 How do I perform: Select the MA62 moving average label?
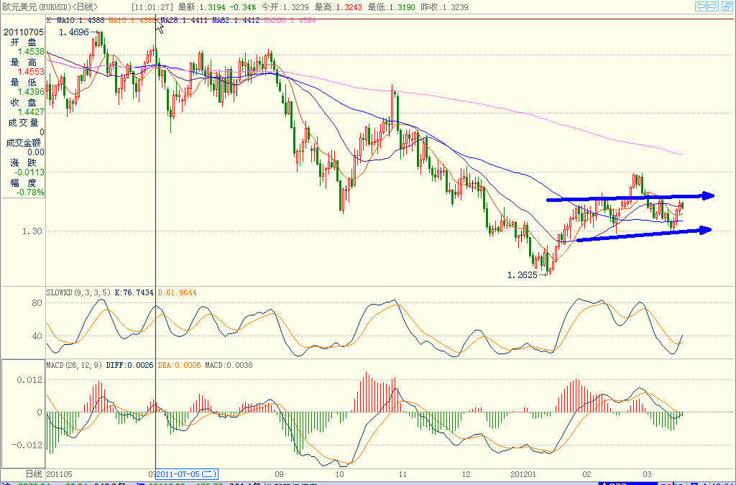pyautogui.click(x=236, y=20)
